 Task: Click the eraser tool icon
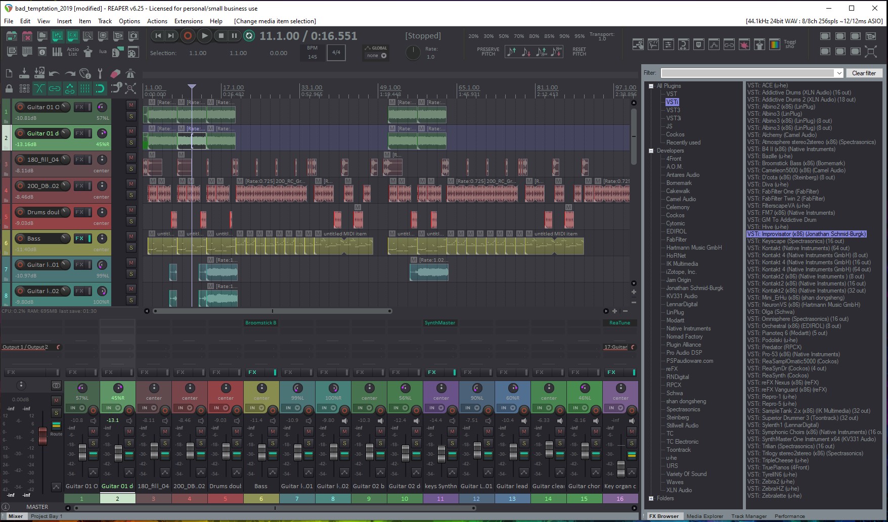click(115, 74)
